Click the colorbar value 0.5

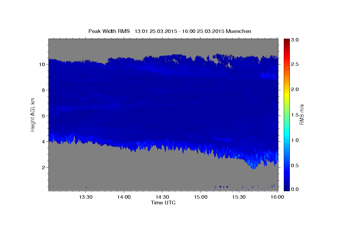point(295,165)
